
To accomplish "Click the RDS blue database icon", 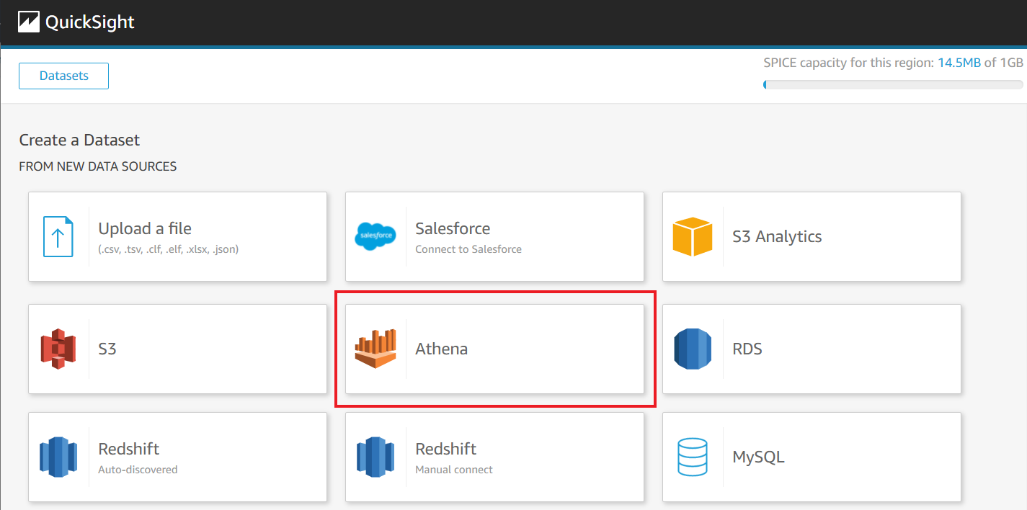I will pos(693,349).
